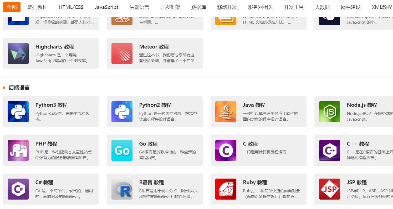Switch to the 后端语言 tab
This screenshot has height=209, width=393.
click(x=139, y=7)
